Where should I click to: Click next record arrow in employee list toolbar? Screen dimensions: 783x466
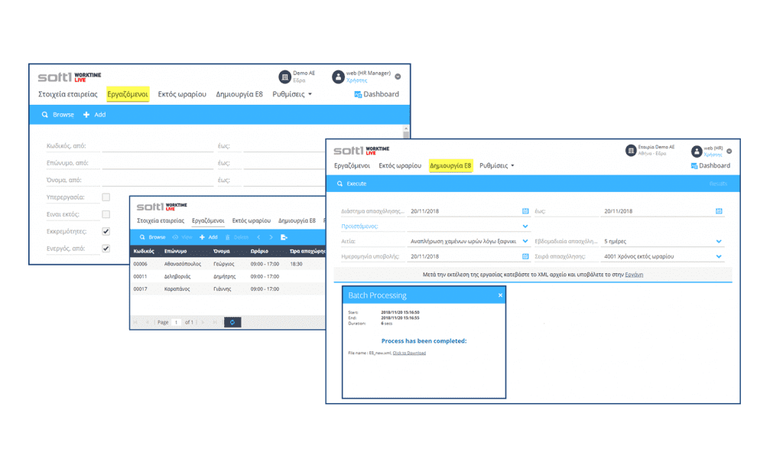[x=271, y=237]
